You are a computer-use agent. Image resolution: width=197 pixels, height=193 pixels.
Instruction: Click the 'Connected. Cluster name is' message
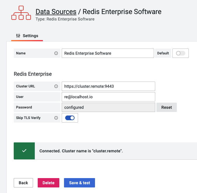[81, 151]
